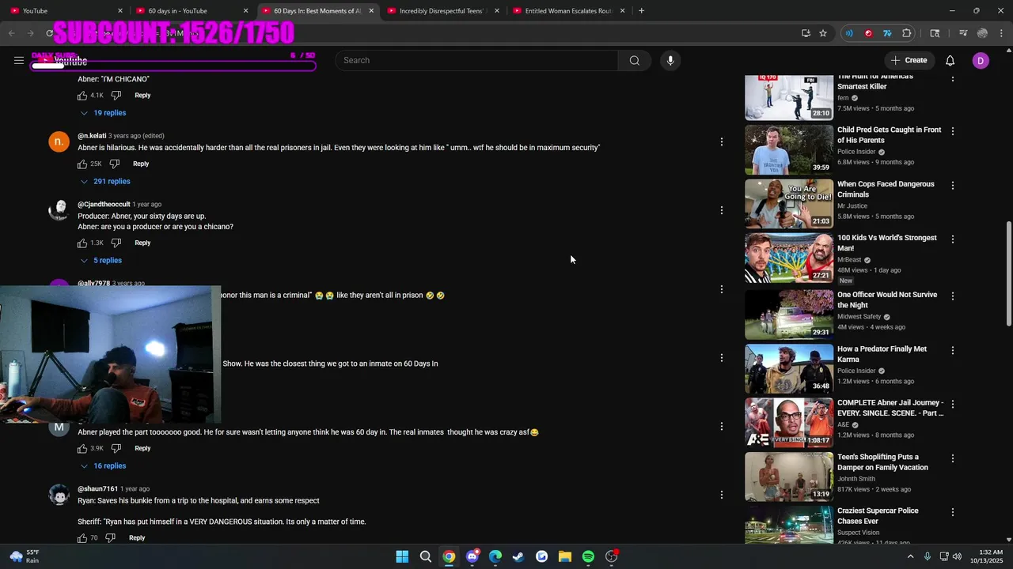Dislike the @Cjandtheoccult comment
This screenshot has height=569, width=1013.
[116, 243]
